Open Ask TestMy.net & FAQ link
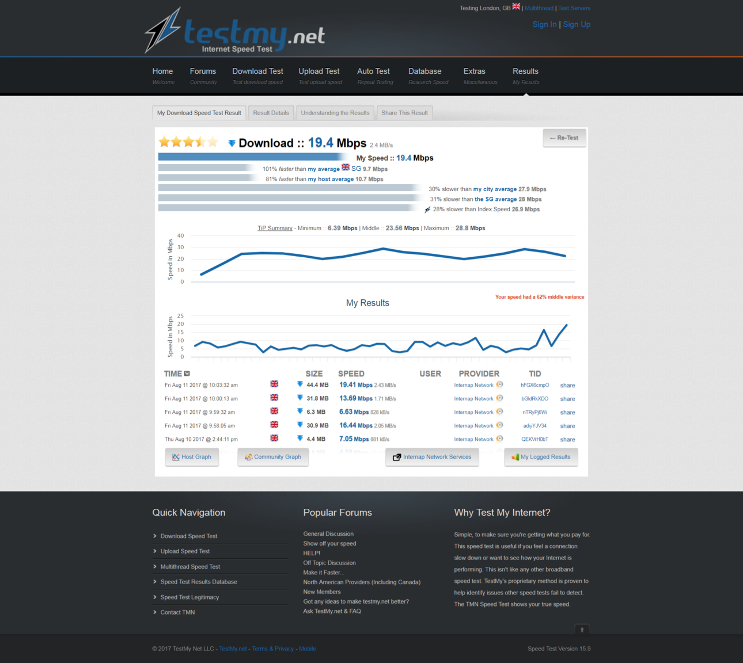Viewport: 743px width, 663px height. pyautogui.click(x=332, y=611)
